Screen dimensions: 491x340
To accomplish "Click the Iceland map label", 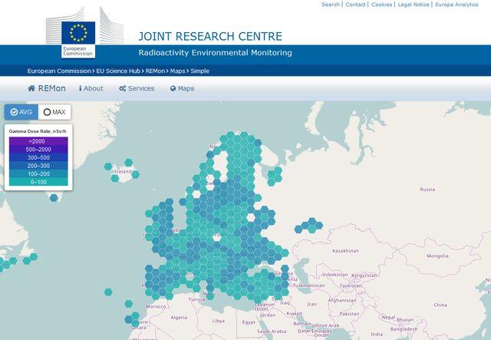I will click(x=123, y=171).
